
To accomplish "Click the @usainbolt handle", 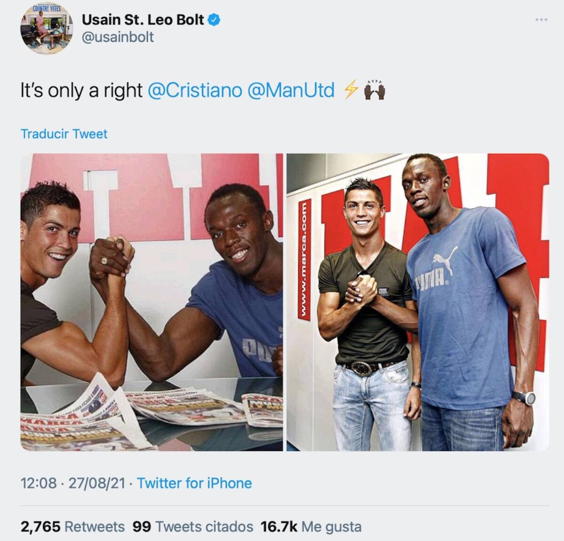I will tap(117, 38).
